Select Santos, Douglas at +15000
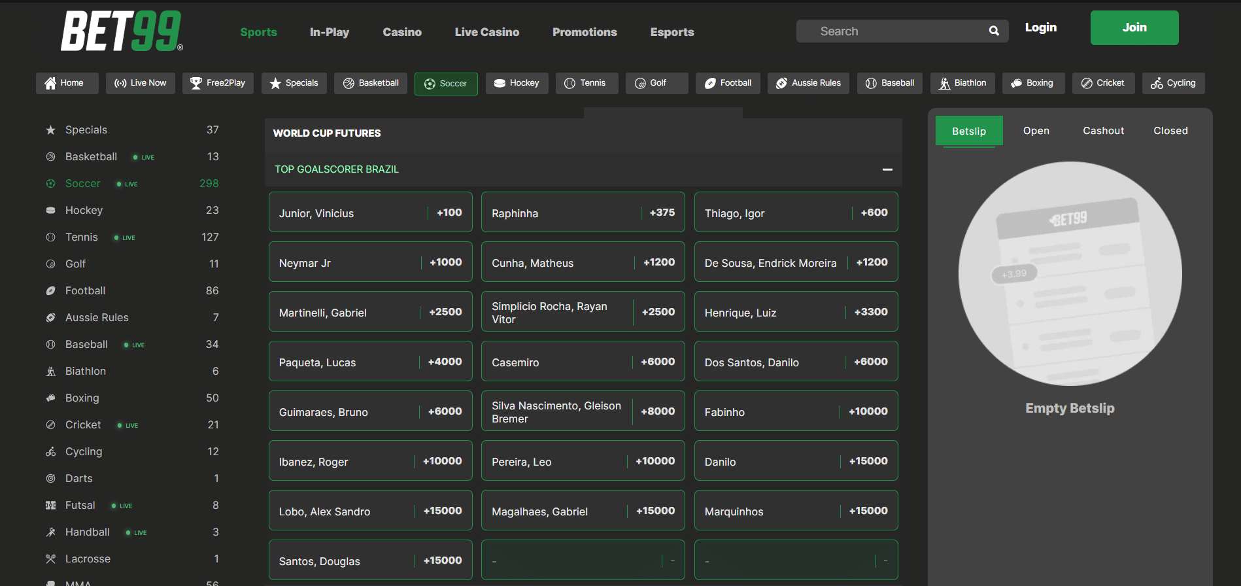Image resolution: width=1241 pixels, height=586 pixels. click(371, 560)
